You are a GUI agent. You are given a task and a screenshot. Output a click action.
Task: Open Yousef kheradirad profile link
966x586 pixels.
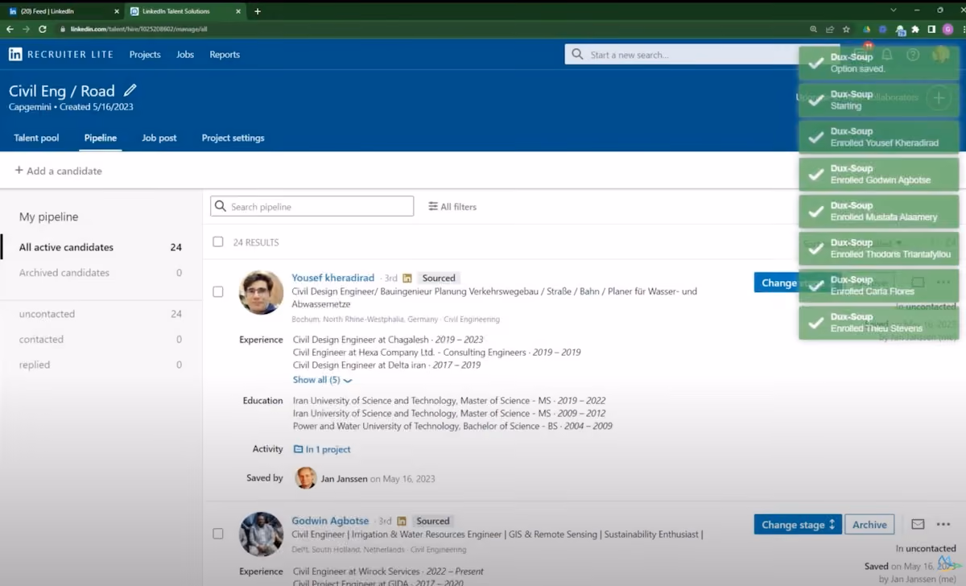point(332,278)
